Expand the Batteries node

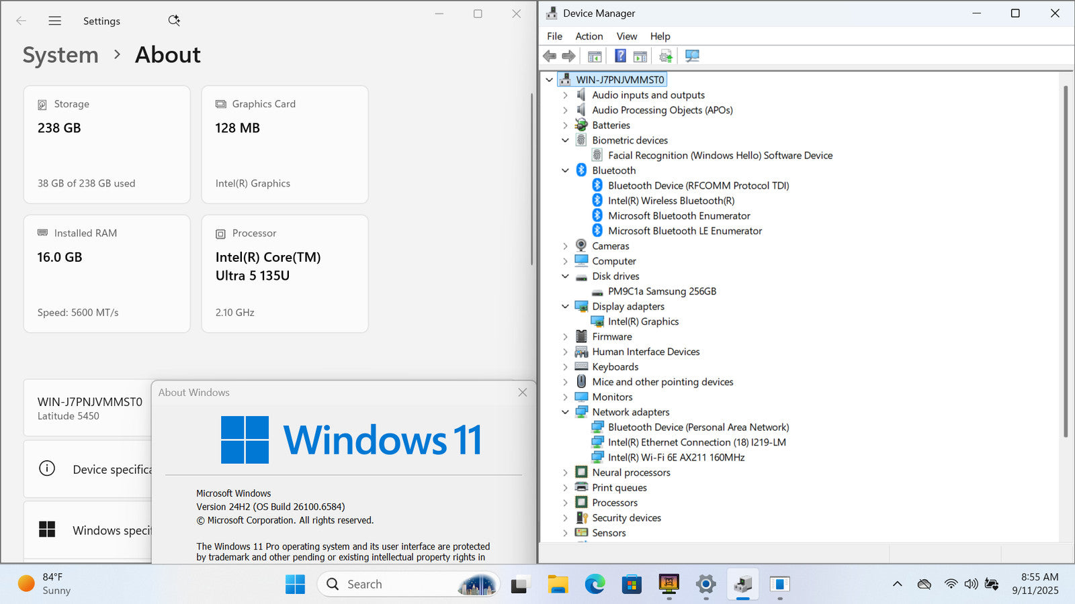[565, 125]
